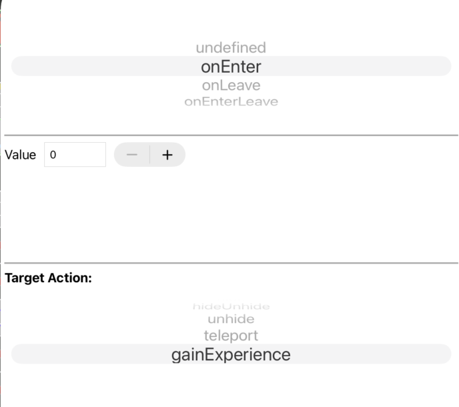This screenshot has height=407, width=459.
Task: Click the divider line above Target Action
Action: (x=231, y=263)
